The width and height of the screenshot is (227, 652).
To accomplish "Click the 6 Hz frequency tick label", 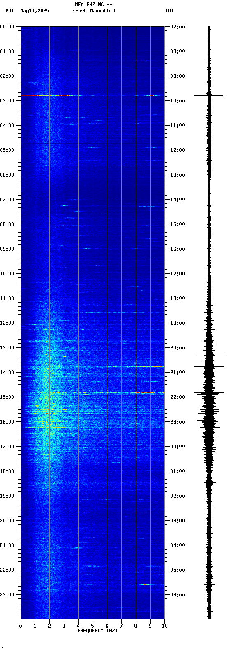I will (107, 626).
